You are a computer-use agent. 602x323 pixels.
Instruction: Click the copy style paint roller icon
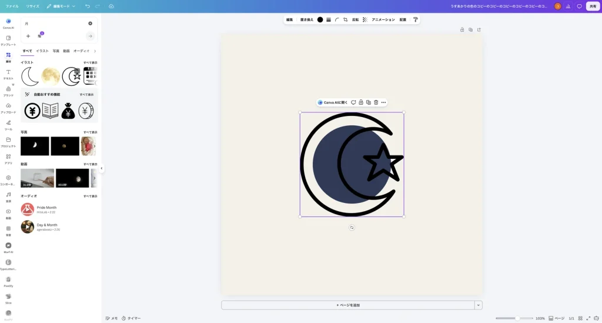416,19
